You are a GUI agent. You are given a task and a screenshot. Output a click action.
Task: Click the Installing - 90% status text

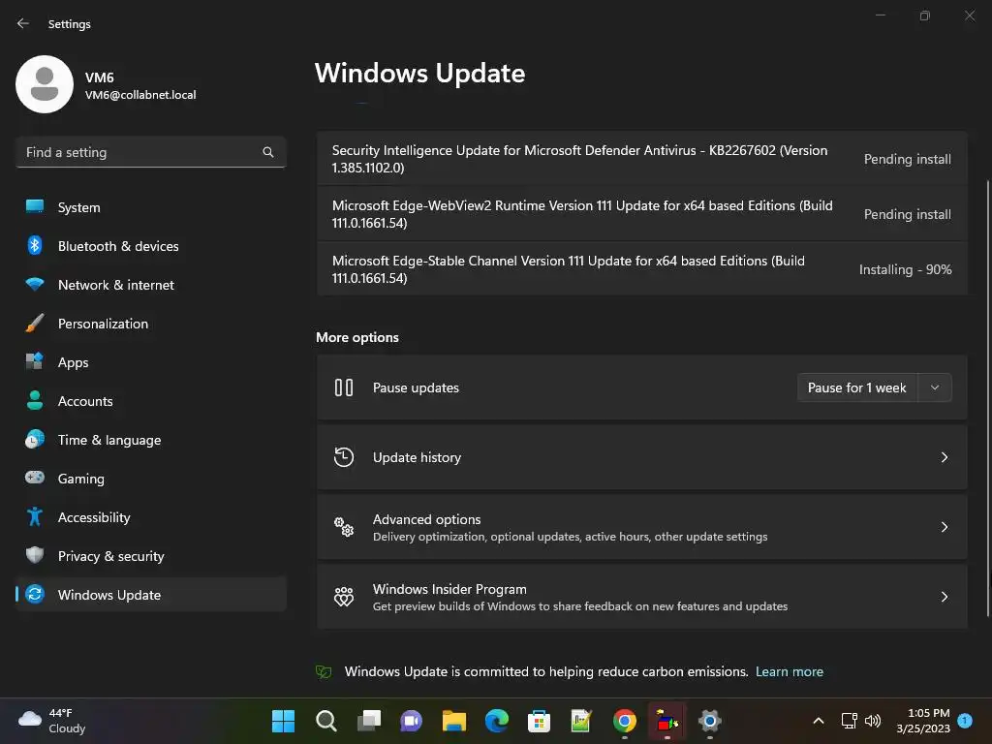pos(905,269)
